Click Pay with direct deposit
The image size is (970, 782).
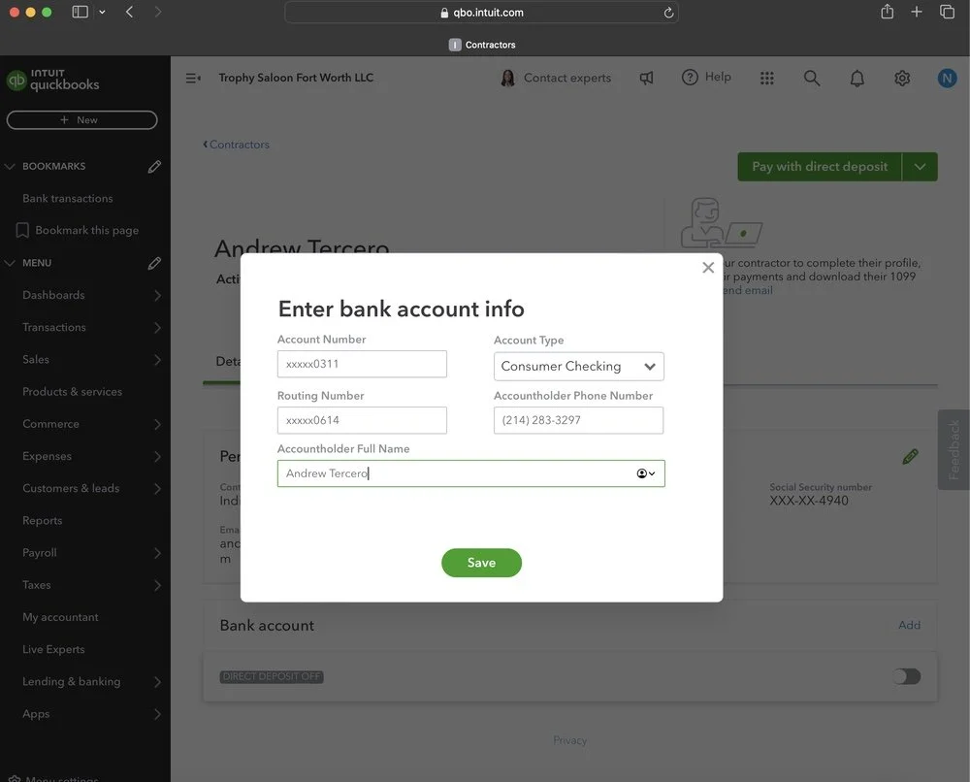point(820,167)
